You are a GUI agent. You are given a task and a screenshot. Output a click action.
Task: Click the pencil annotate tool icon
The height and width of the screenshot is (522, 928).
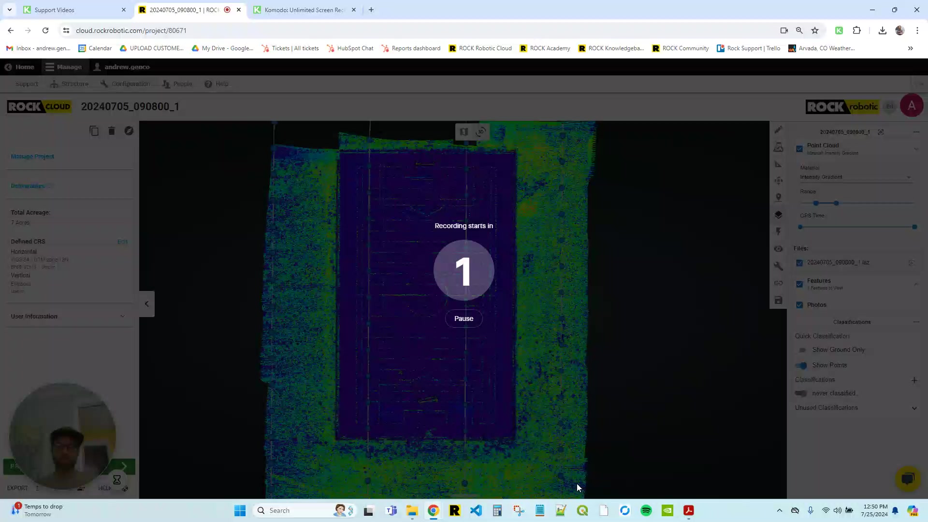[x=778, y=130]
